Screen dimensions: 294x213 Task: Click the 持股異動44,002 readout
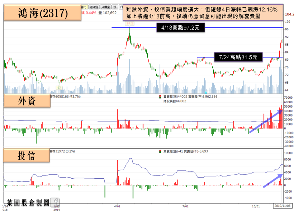click(175, 101)
